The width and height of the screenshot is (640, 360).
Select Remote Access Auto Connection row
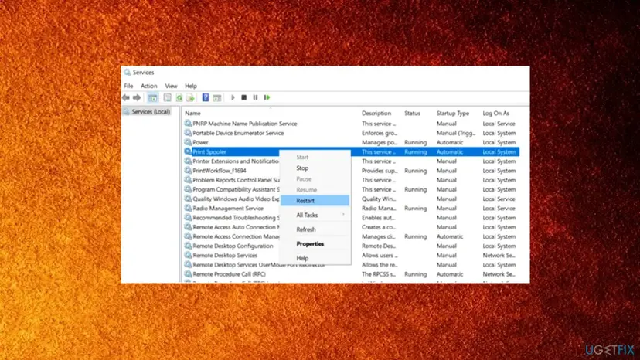coord(351,227)
